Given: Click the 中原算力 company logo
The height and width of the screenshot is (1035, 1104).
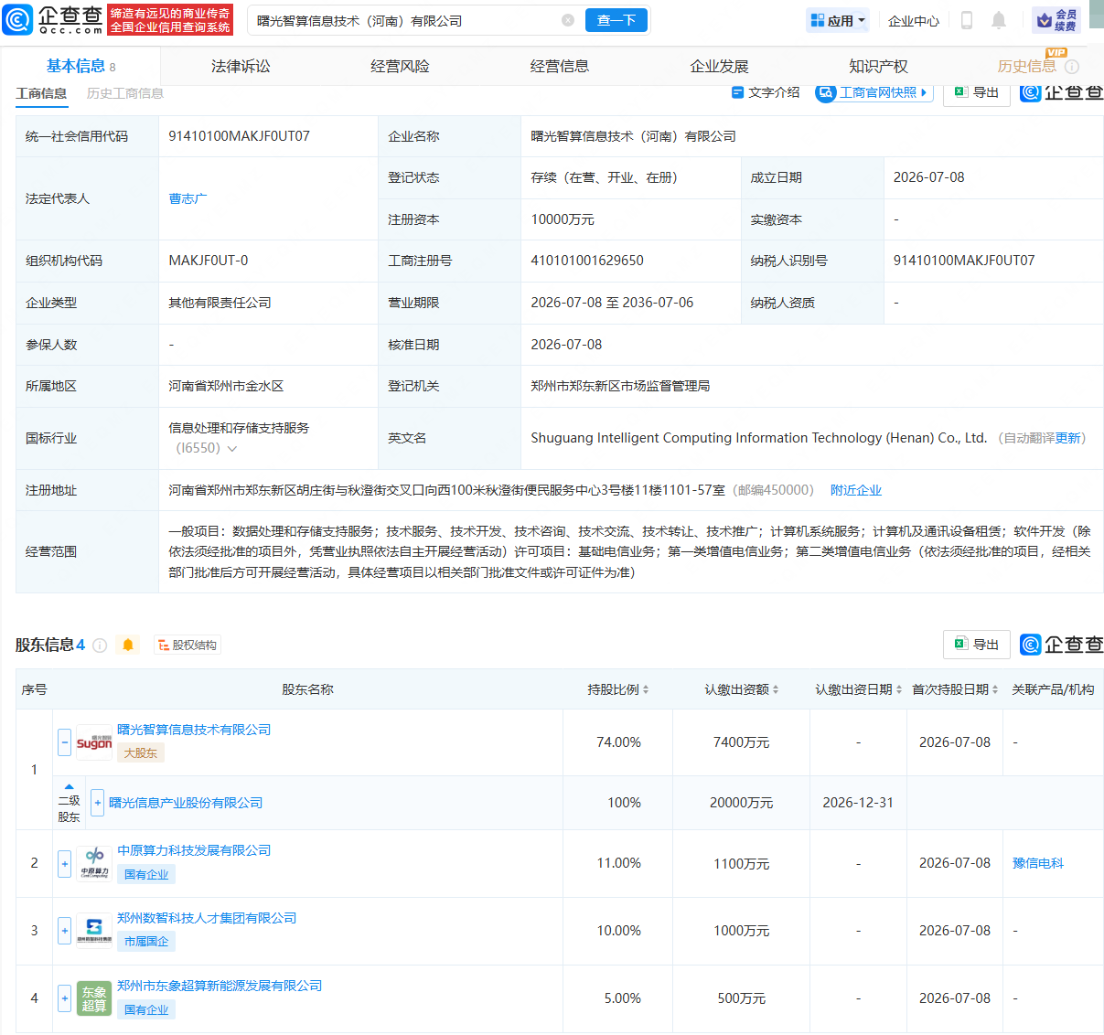Looking at the screenshot, I should (x=94, y=863).
